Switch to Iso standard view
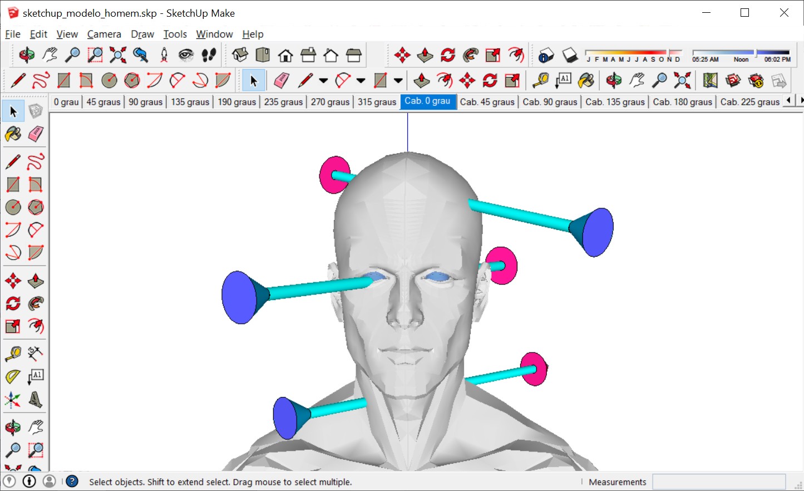 [240, 55]
